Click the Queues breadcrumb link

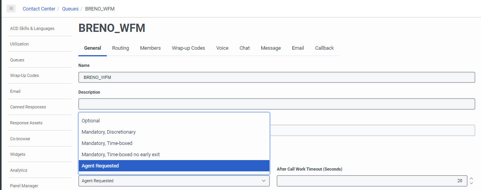(x=70, y=9)
